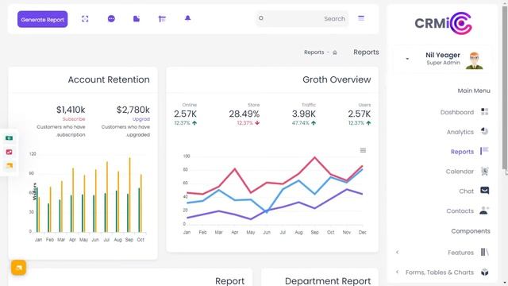Open the document file icon in toolbar
The width and height of the screenshot is (508, 286).
point(137,19)
